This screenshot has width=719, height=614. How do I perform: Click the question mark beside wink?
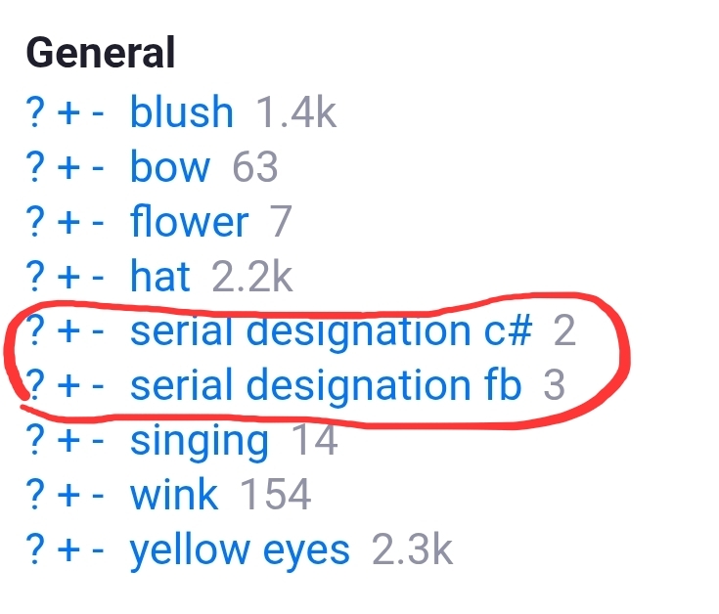point(36,497)
